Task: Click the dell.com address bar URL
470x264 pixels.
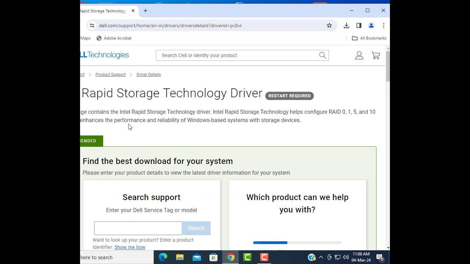Action: pyautogui.click(x=170, y=26)
